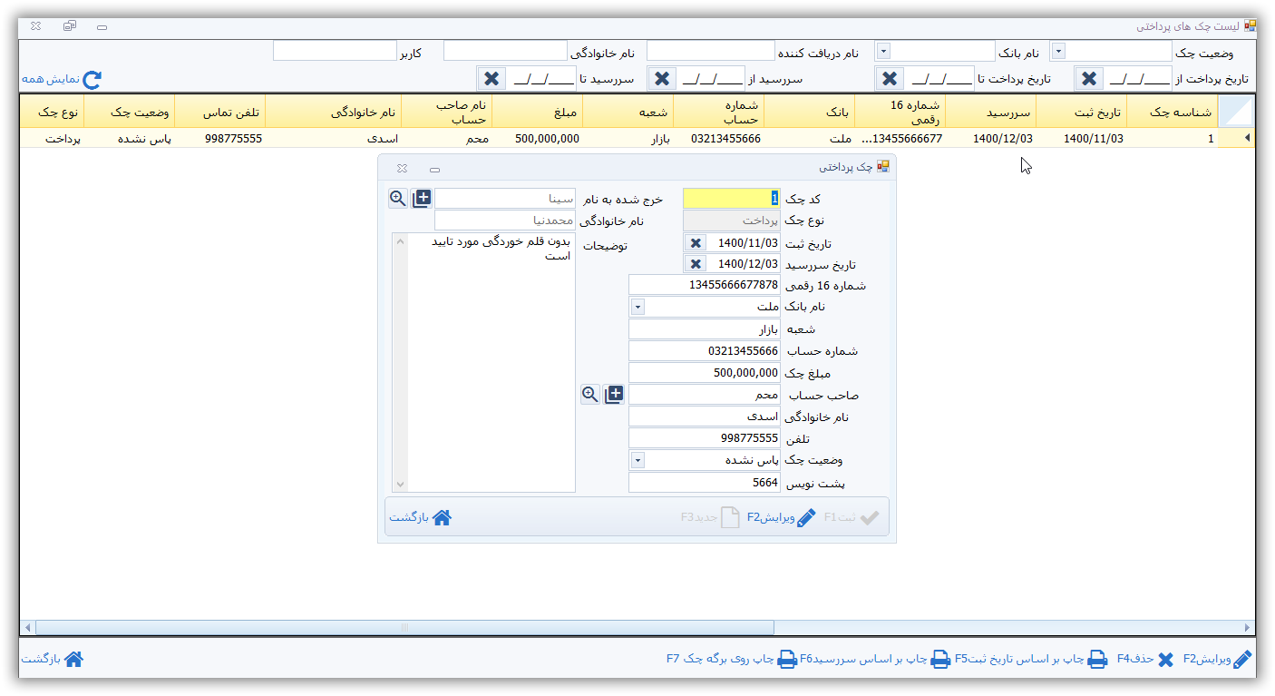This screenshot has width=1275, height=696.
Task: Click the ثبت F1 confirm button
Action: coord(852,517)
